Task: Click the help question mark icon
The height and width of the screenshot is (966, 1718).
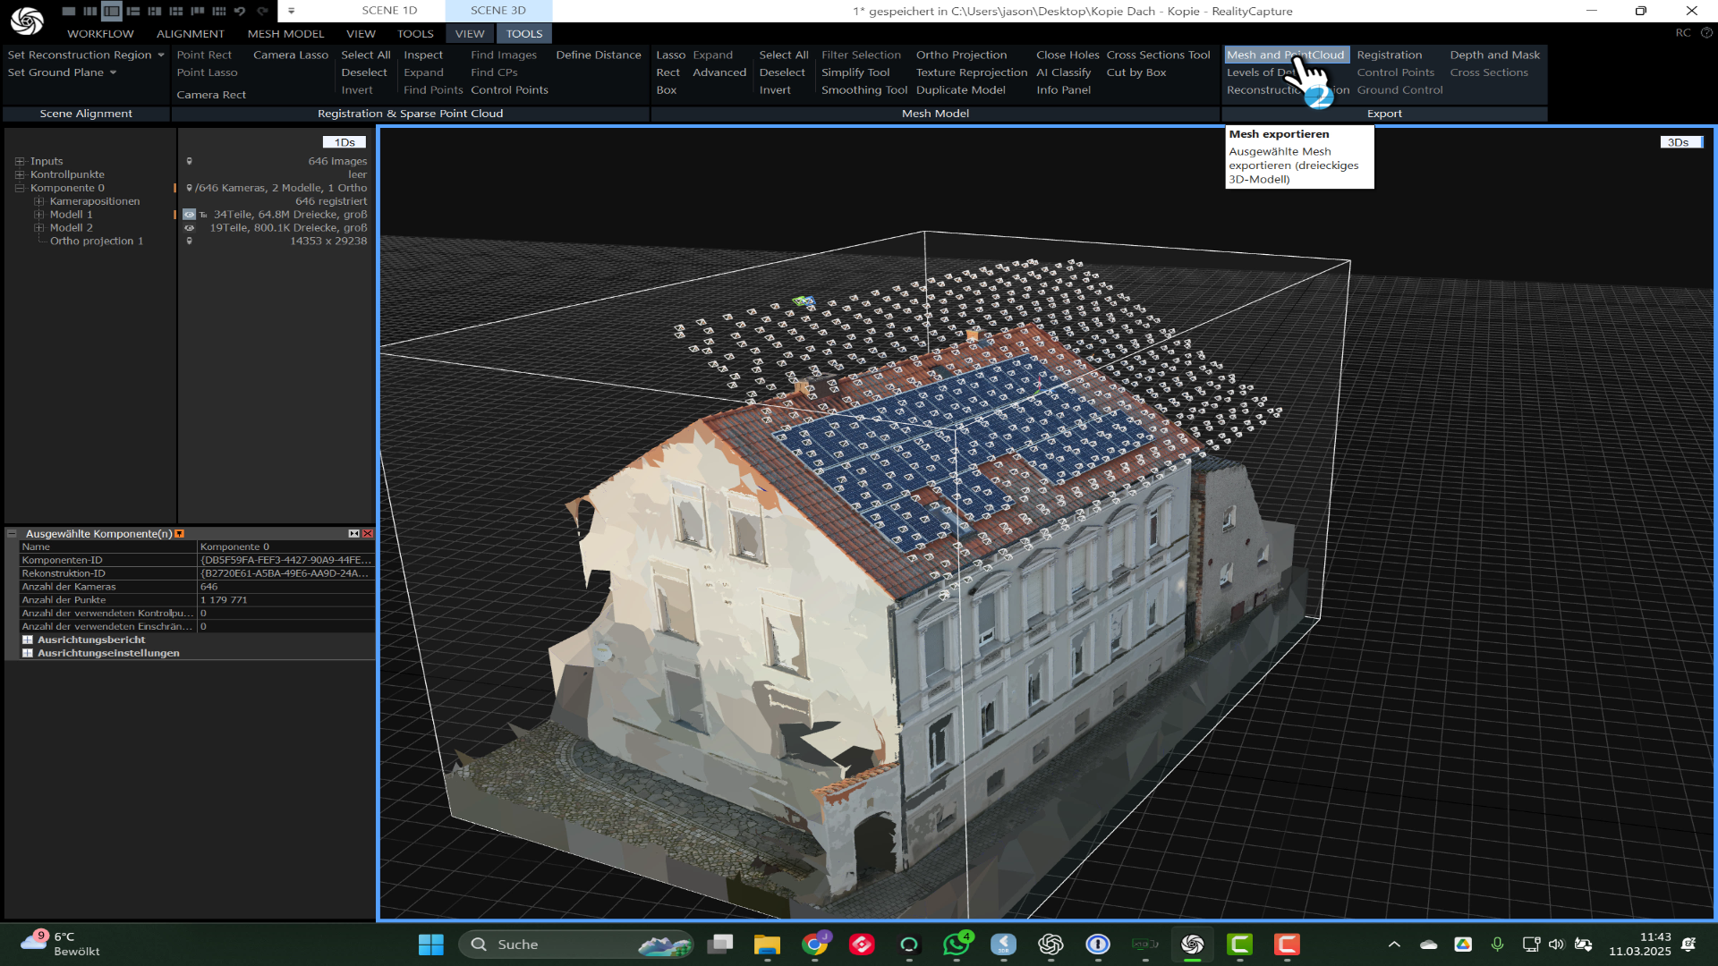Action: 1706,33
